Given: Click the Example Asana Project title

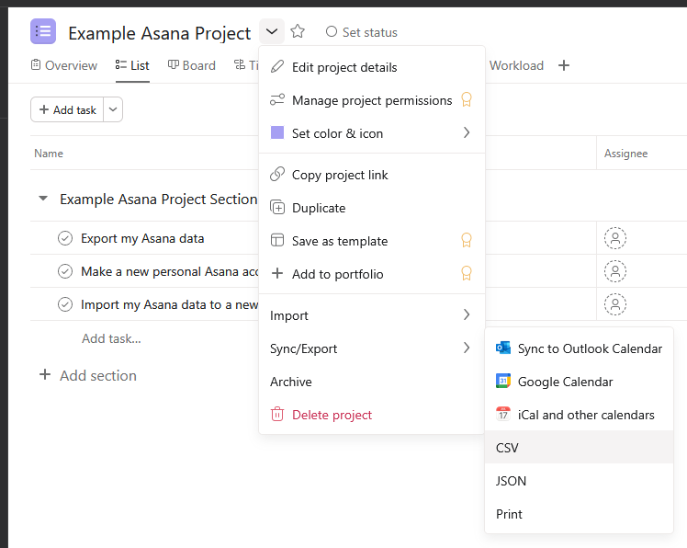Looking at the screenshot, I should point(160,33).
